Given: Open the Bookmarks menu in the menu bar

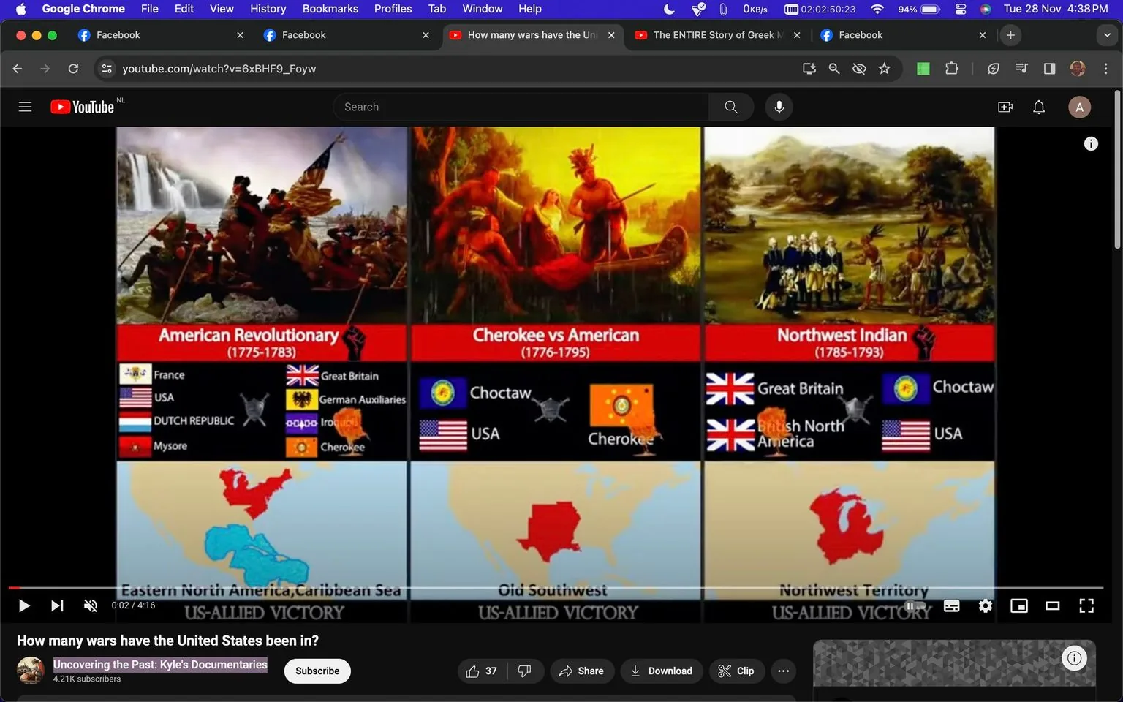Looking at the screenshot, I should (330, 9).
